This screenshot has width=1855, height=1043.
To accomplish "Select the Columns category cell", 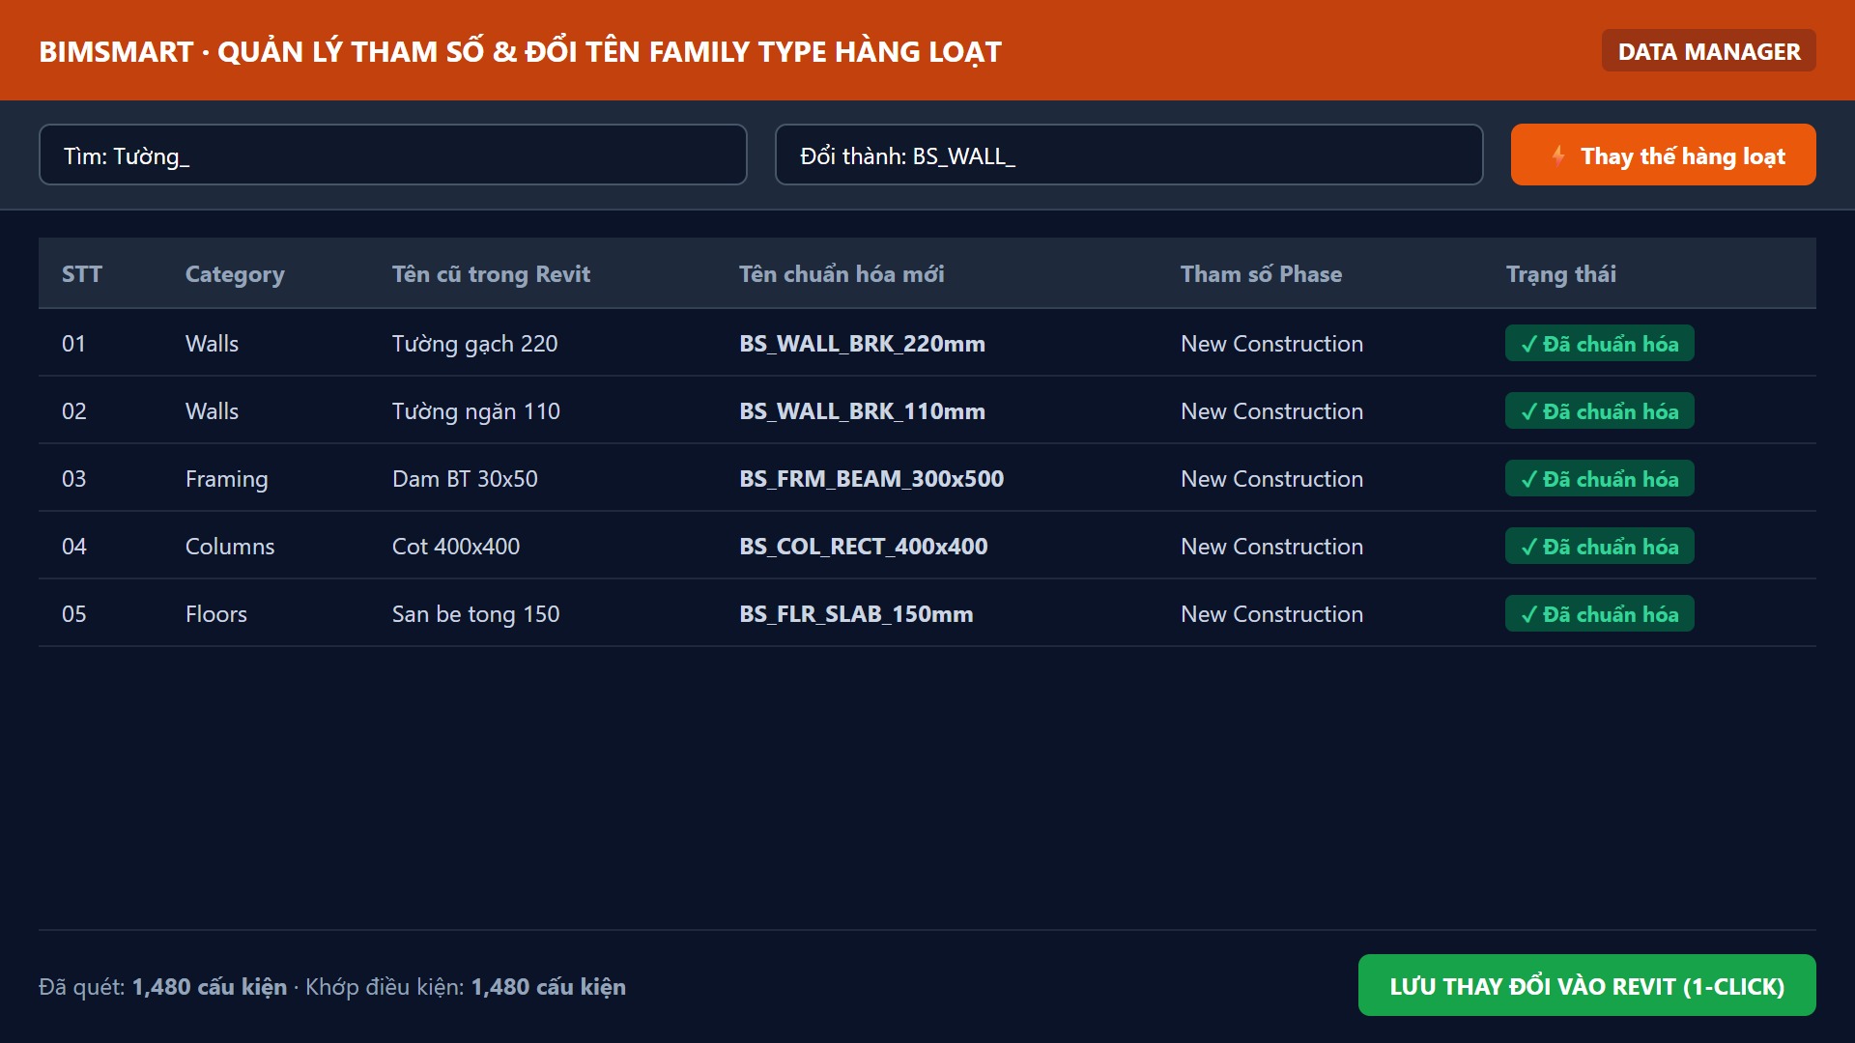I will point(230,547).
